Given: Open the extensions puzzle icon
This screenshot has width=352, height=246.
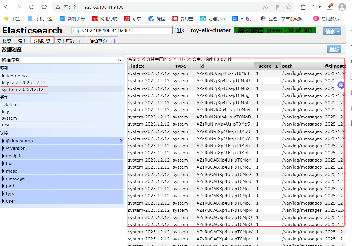Looking at the screenshot, I should (303, 7).
